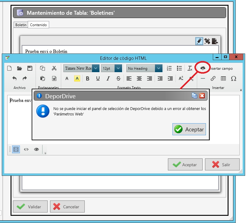This screenshot has width=246, height=223.
Task: Apply yellow highlight color to text
Action: pos(77,78)
